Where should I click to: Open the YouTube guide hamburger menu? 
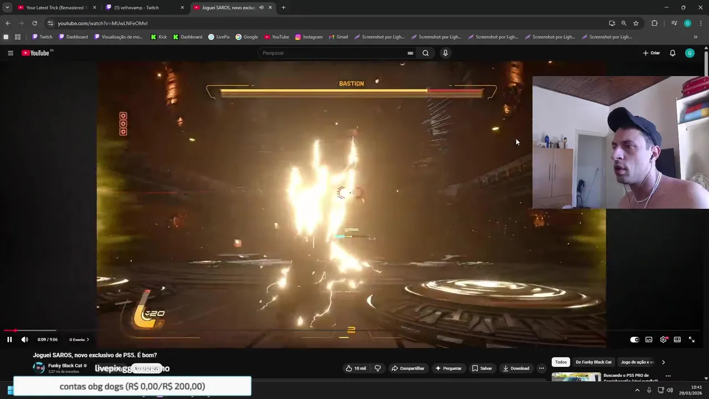point(11,53)
